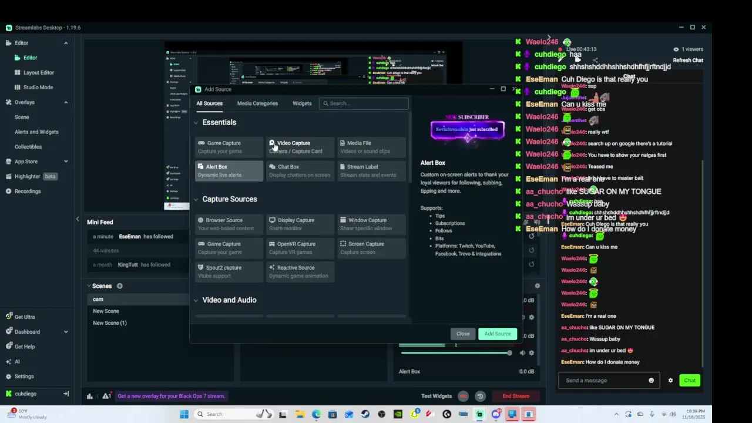Select the OpenVR Capture tile
The image size is (752, 423).
[x=300, y=248]
